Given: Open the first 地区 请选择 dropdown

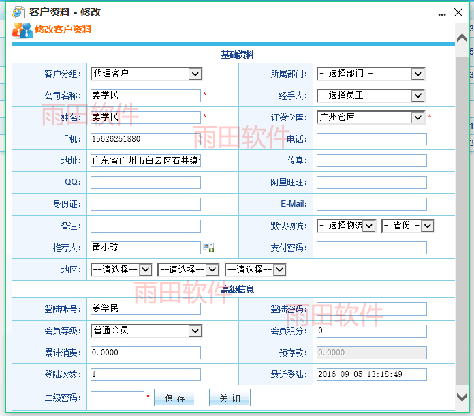Looking at the screenshot, I should 121,269.
